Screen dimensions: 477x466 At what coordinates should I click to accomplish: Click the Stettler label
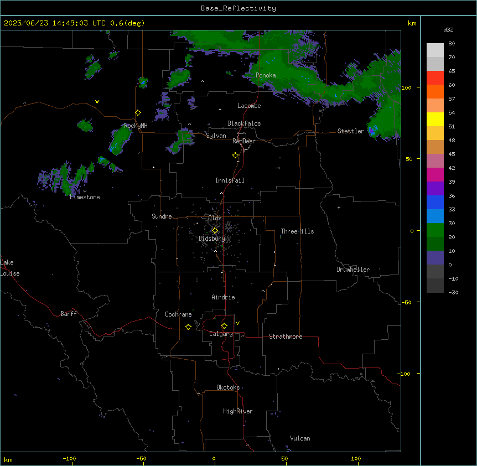coord(351,131)
